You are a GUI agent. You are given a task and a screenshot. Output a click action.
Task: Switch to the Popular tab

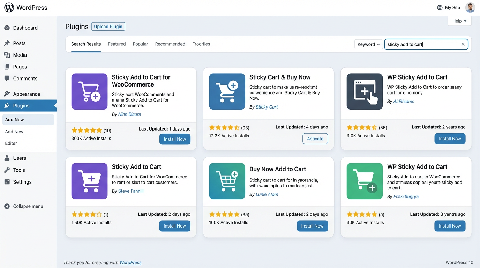(x=140, y=44)
